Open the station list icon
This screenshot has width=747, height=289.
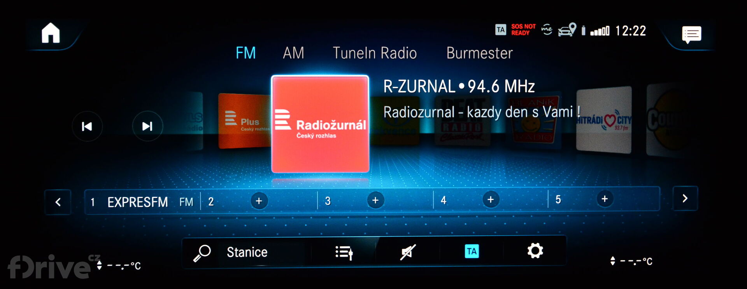pyautogui.click(x=344, y=252)
